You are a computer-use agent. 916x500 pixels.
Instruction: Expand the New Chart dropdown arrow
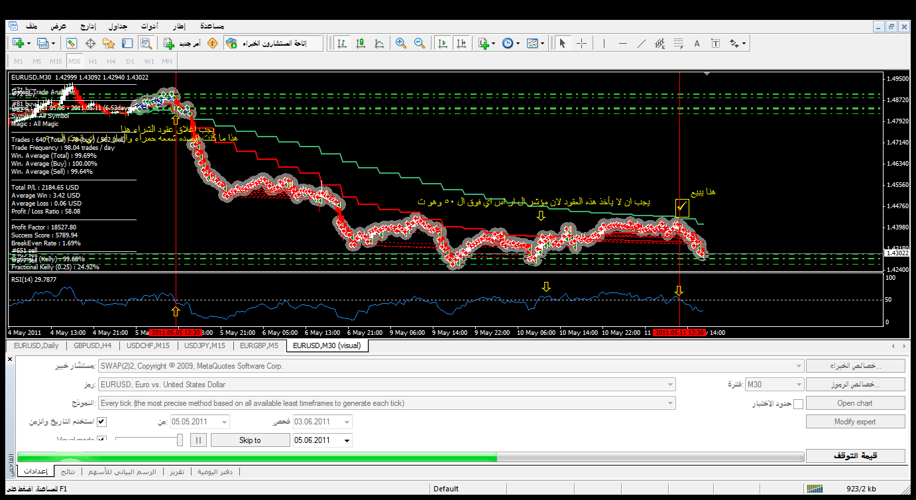[x=29, y=43]
